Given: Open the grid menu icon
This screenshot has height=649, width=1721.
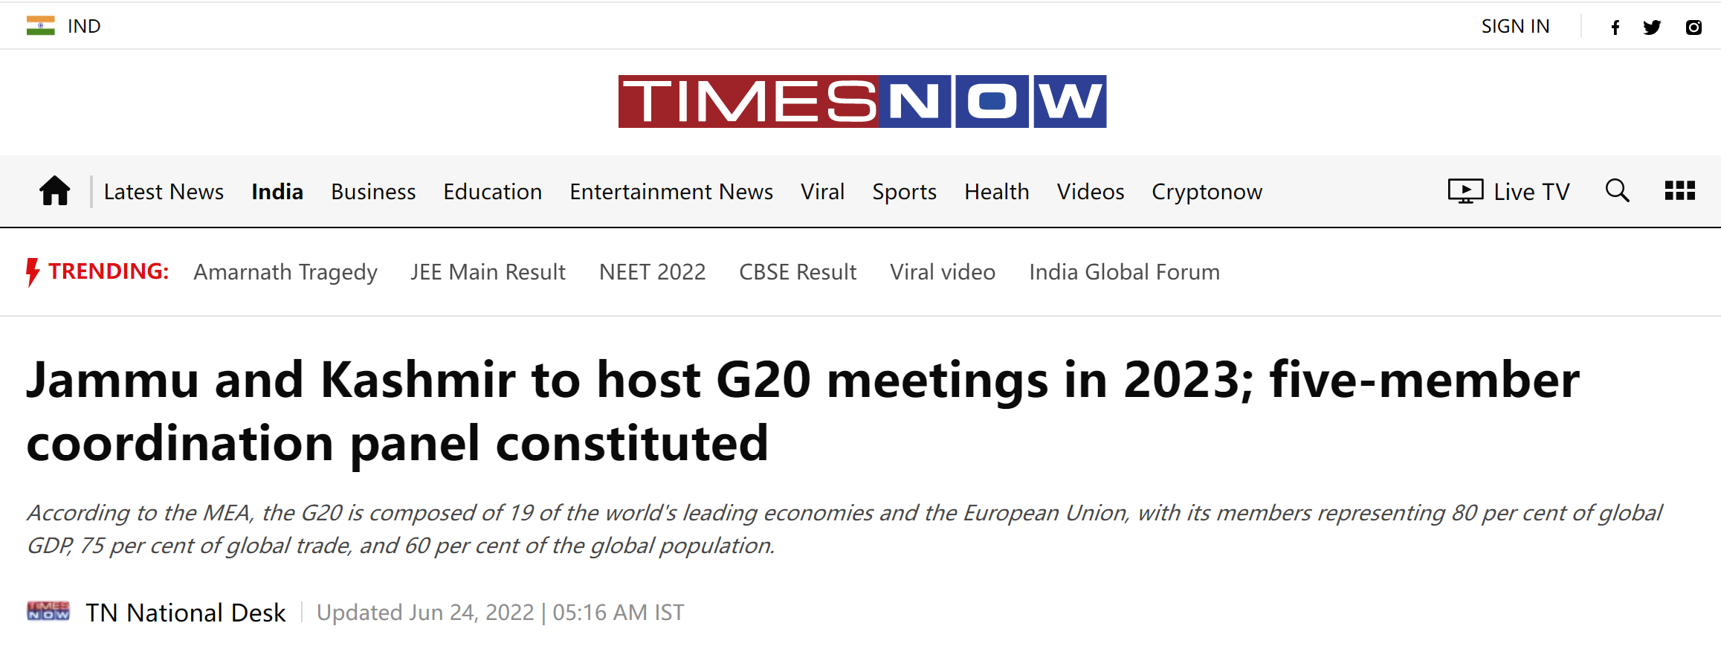Looking at the screenshot, I should pyautogui.click(x=1679, y=191).
